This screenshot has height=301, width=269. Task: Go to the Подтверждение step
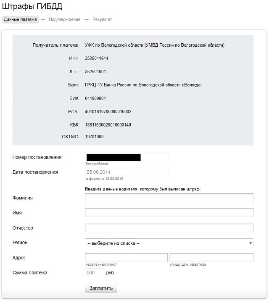pyautogui.click(x=64, y=19)
